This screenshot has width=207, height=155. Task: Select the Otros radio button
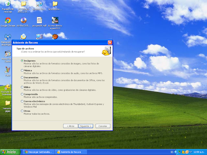(22, 111)
